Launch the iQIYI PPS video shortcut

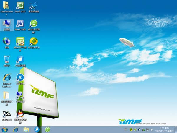click(20, 44)
